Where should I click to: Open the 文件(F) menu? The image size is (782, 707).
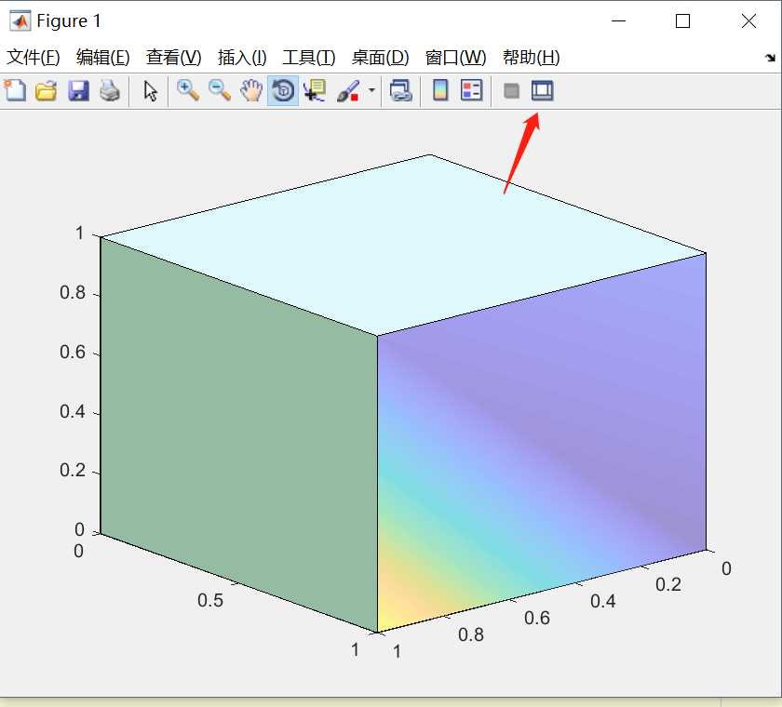point(34,58)
